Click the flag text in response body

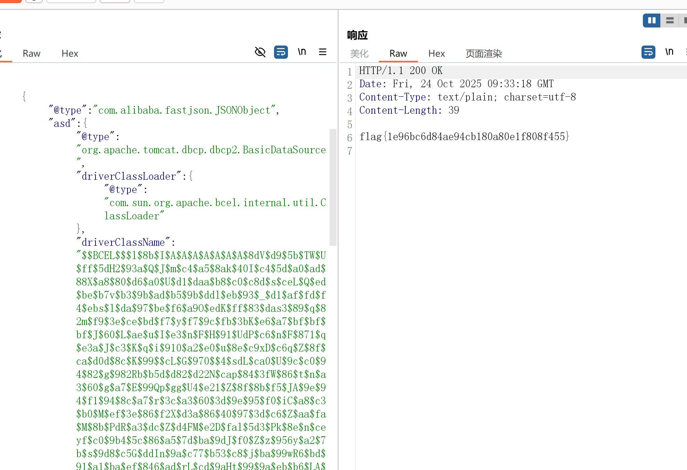point(464,137)
